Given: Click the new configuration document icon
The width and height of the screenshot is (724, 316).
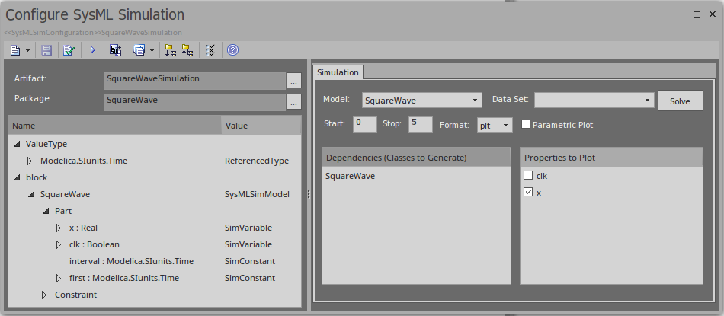Looking at the screenshot, I should click(16, 50).
